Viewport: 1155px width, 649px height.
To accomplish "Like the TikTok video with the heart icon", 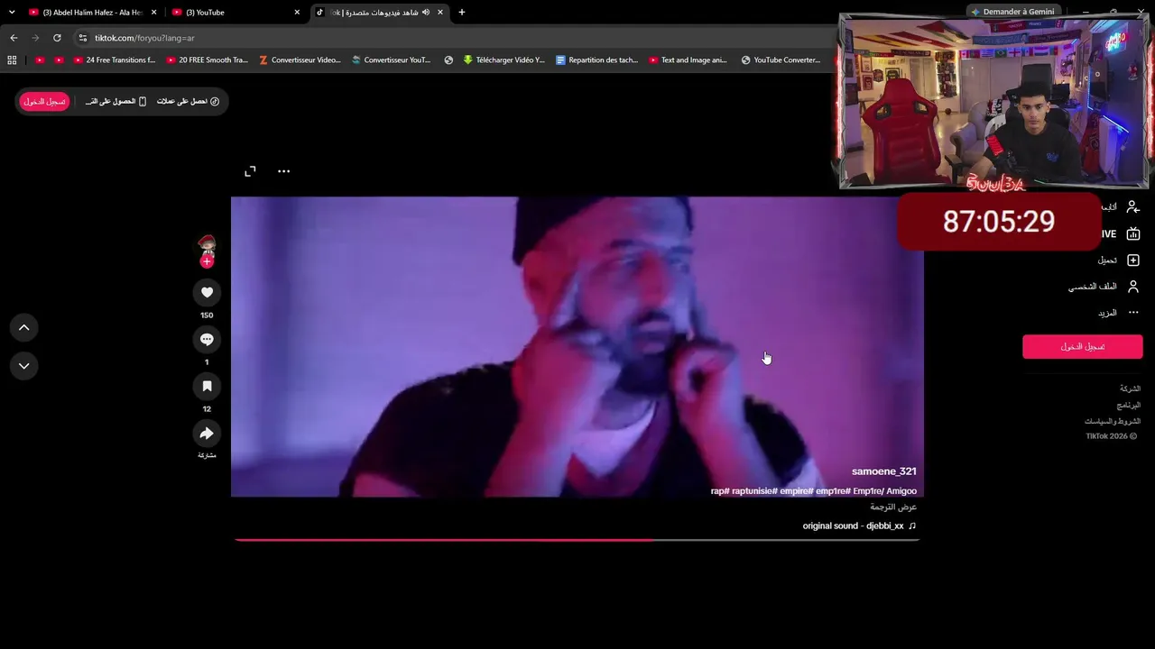I will pyautogui.click(x=207, y=292).
